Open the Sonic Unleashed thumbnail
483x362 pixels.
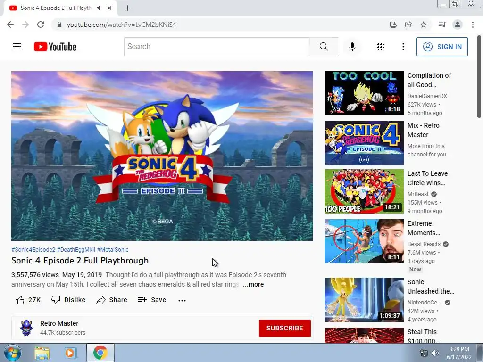[x=364, y=299]
